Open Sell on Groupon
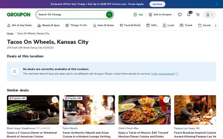 coord(160,15)
